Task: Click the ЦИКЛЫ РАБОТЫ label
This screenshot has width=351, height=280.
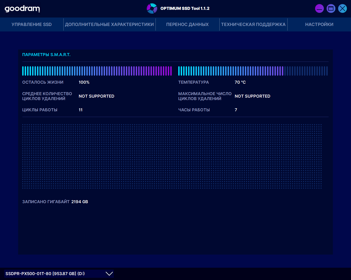Action: tap(40, 110)
